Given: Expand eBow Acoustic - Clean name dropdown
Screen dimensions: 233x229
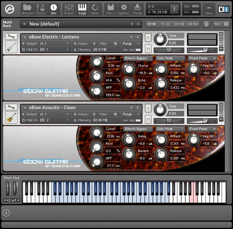Looking at the screenshot, I should point(25,108).
